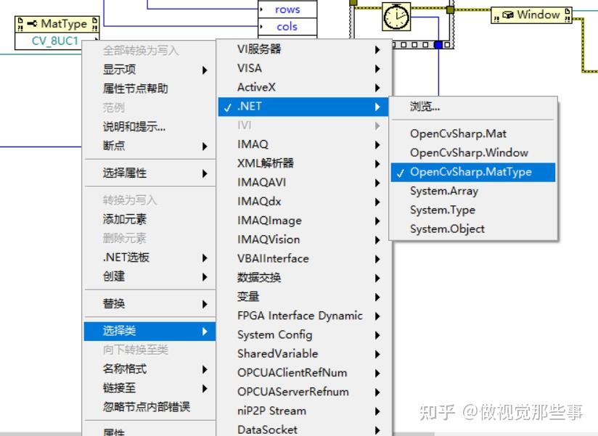Open the IMAQAVI class submenu
The image size is (598, 436).
[304, 183]
